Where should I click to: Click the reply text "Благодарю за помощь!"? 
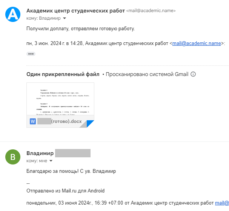(x=52, y=171)
